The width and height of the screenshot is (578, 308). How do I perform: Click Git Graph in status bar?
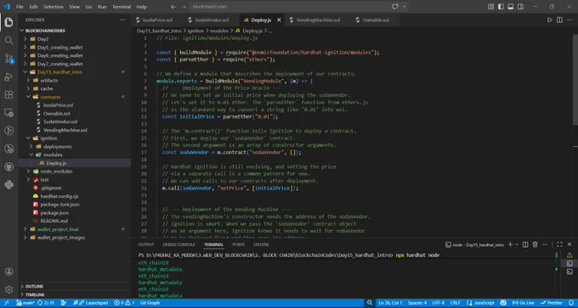pos(150,303)
